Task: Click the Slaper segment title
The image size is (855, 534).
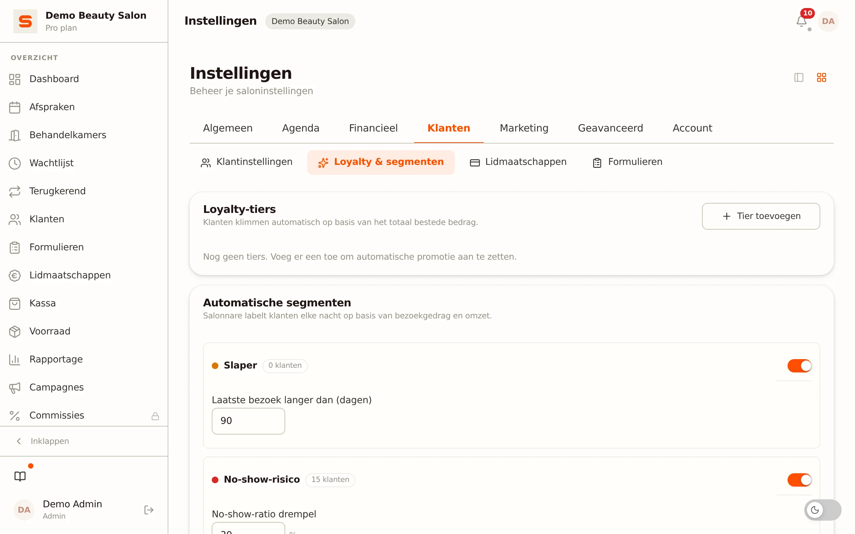Action: (240, 365)
